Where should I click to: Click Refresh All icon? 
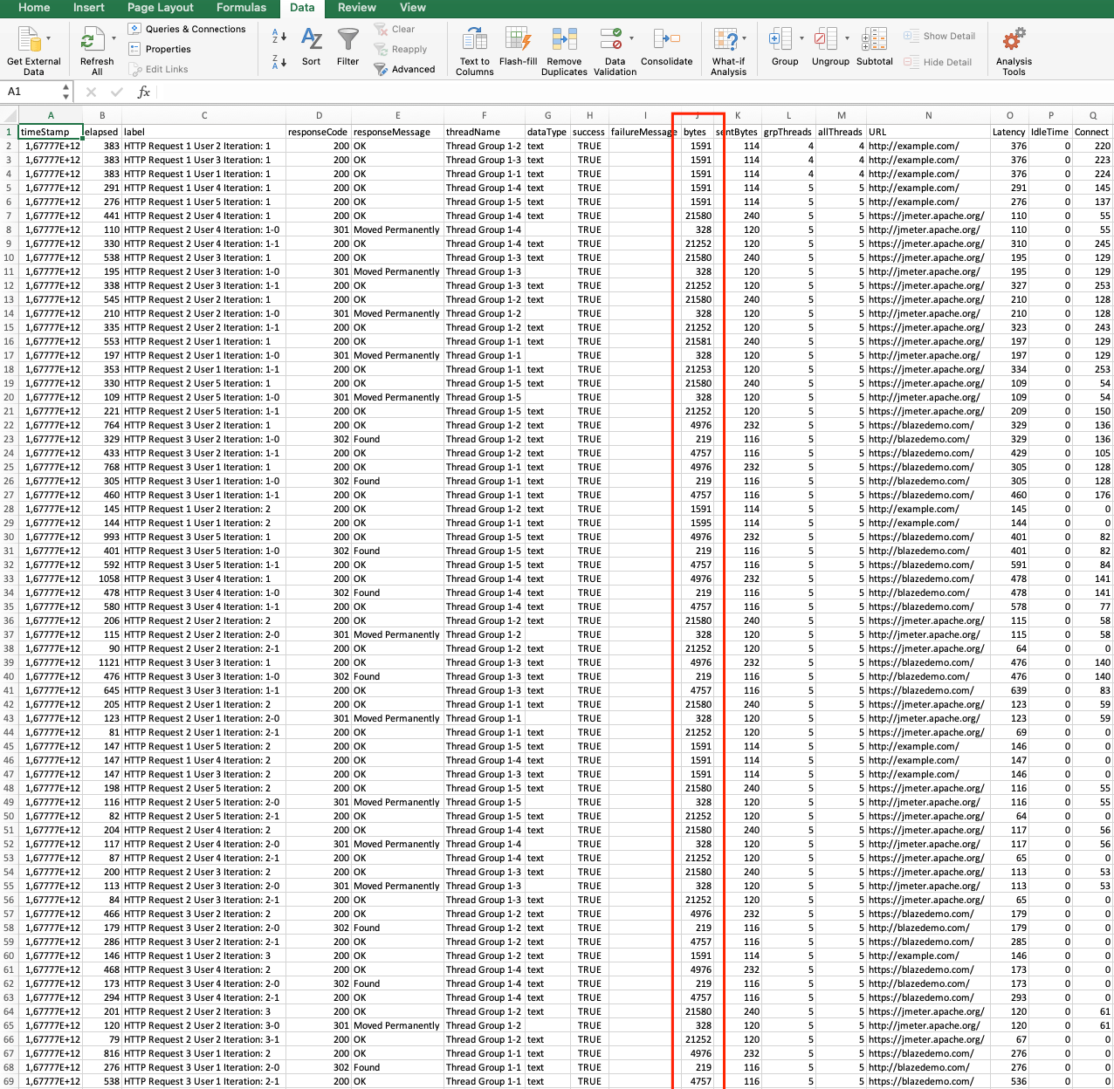(92, 40)
